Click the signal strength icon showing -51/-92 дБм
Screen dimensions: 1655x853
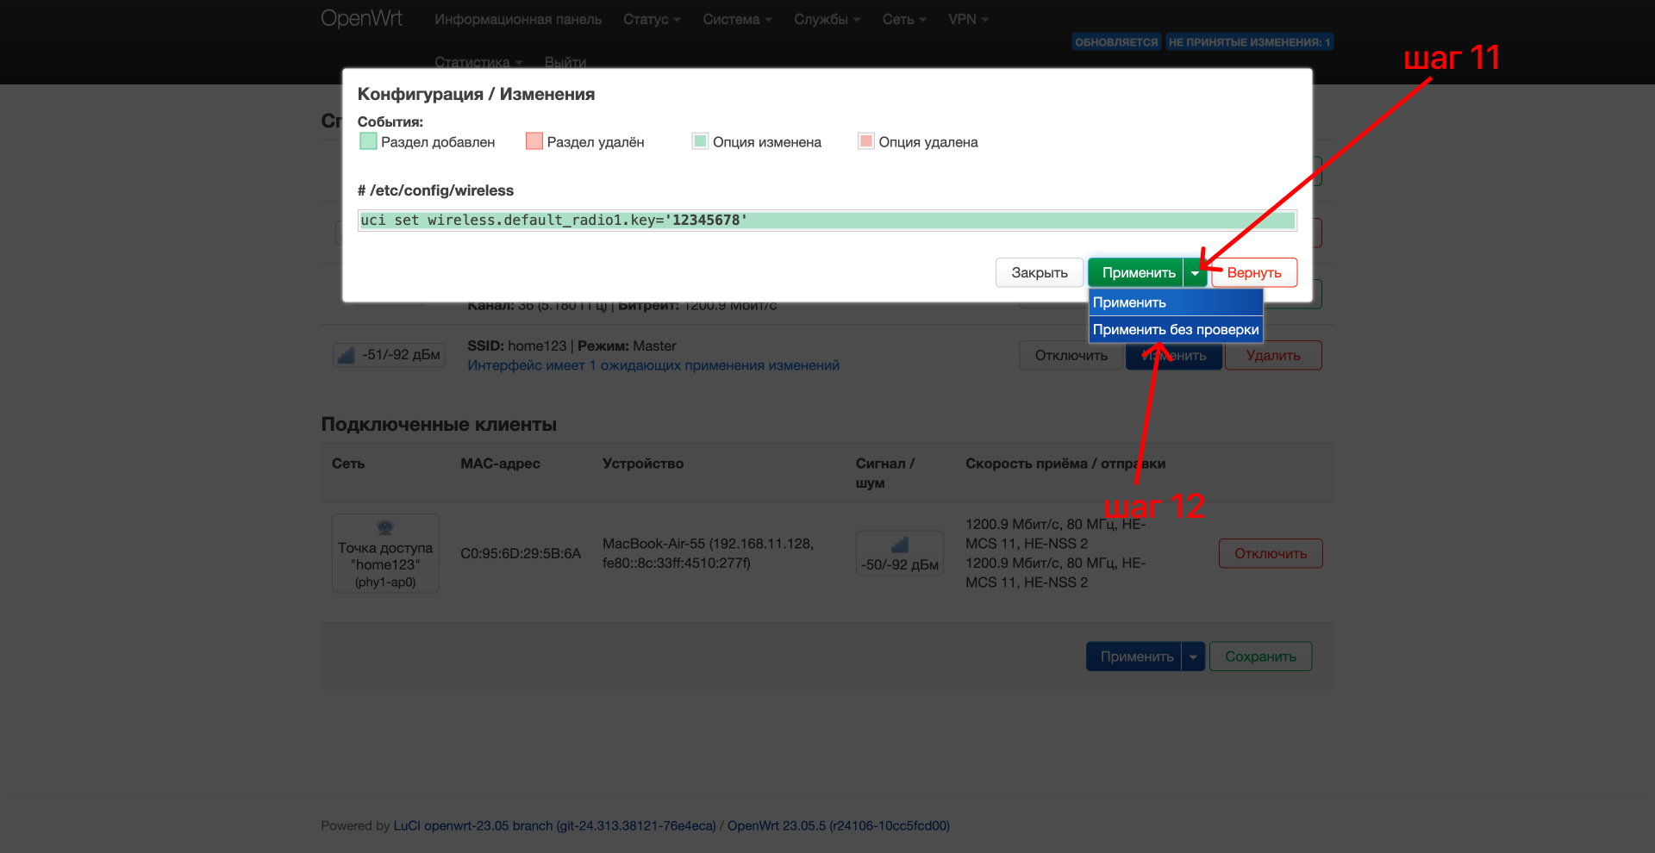[x=347, y=355]
